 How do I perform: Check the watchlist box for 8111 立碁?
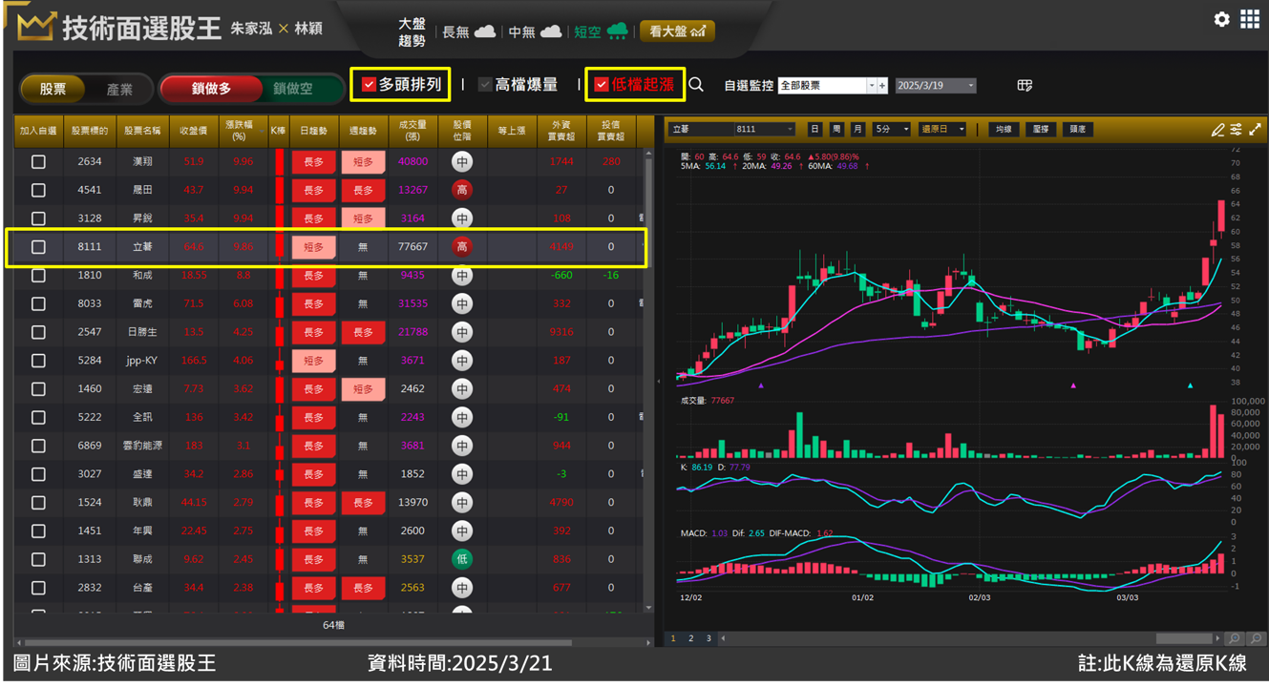[38, 247]
